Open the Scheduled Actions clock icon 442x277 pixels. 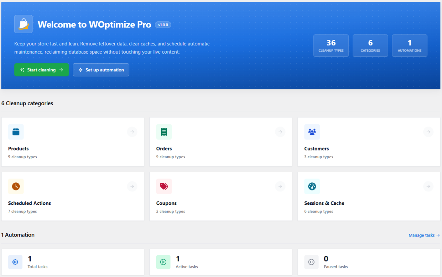pyautogui.click(x=16, y=186)
